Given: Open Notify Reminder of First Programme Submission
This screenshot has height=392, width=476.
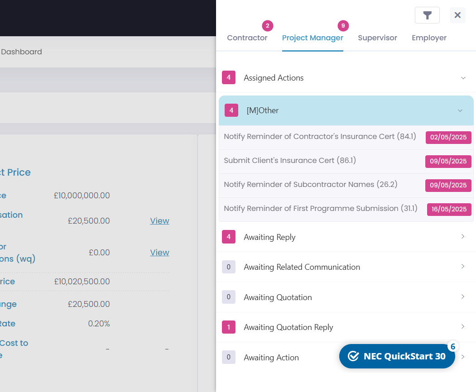Looking at the screenshot, I should [321, 209].
